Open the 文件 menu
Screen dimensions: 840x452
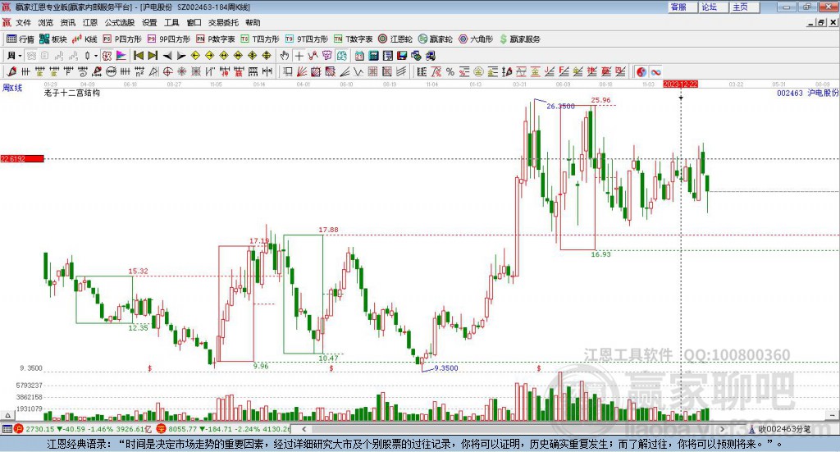(23, 22)
